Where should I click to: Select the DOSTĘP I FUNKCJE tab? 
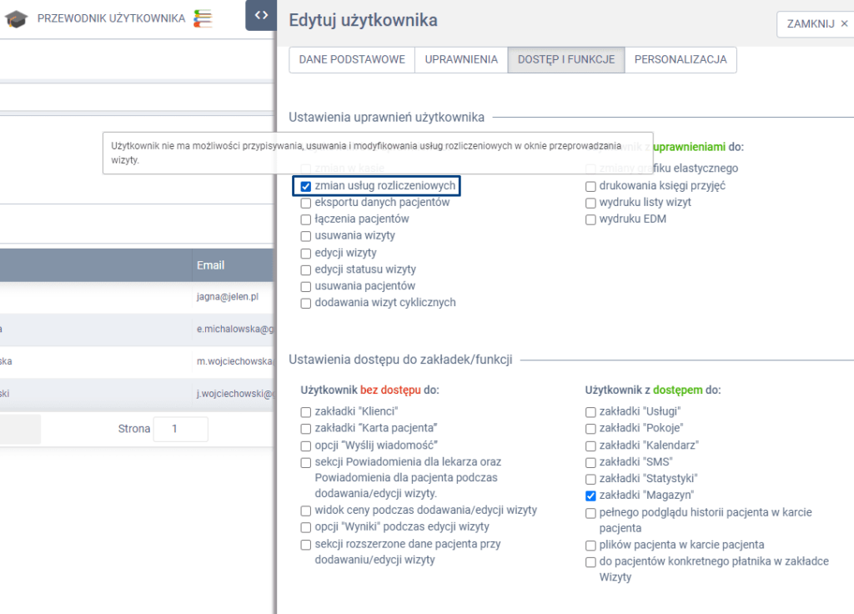click(x=566, y=60)
